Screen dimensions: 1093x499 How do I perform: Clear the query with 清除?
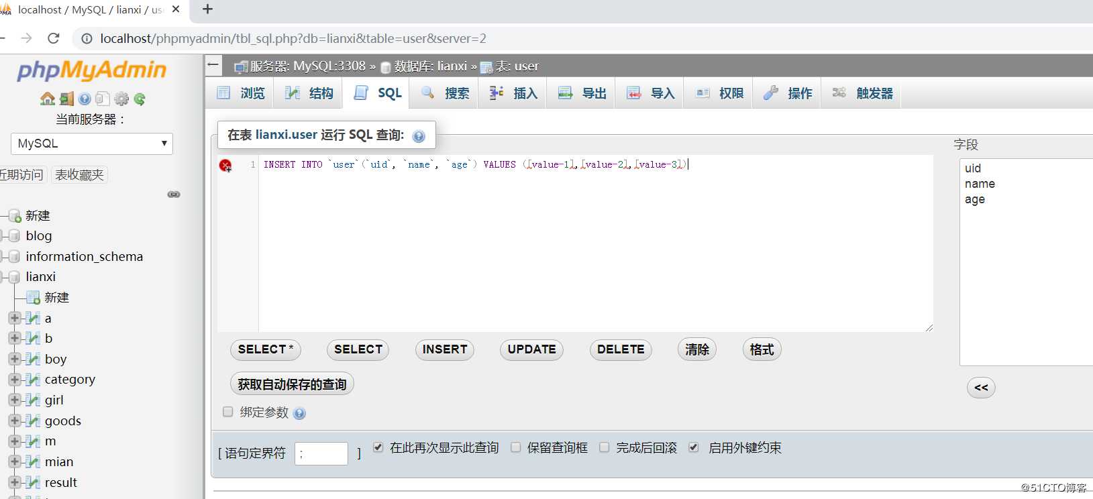697,349
